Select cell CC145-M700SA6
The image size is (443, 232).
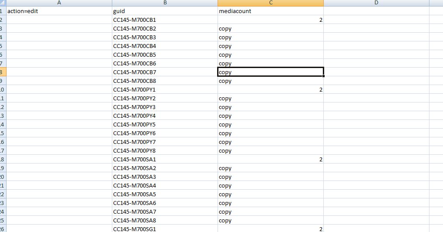tap(165, 203)
